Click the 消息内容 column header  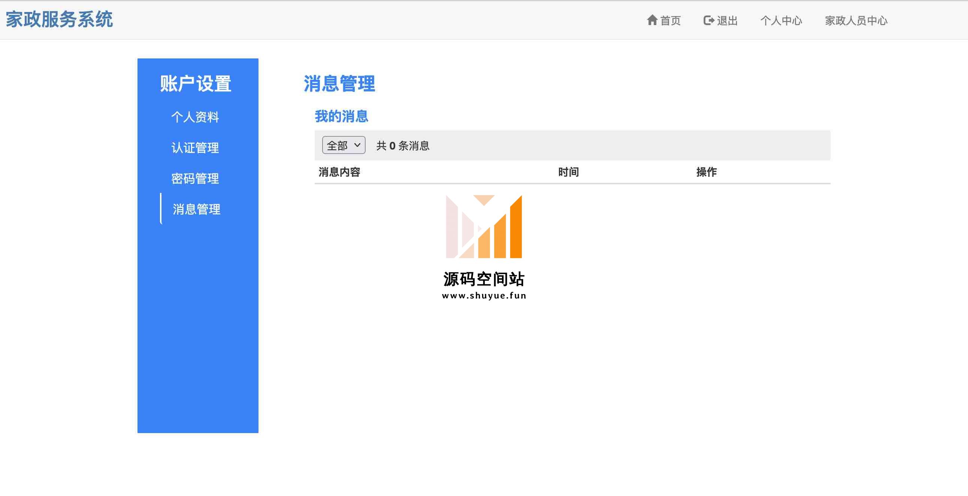tap(339, 172)
